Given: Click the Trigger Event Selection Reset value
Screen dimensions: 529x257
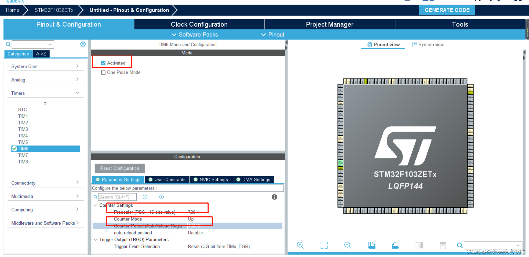Looking at the screenshot, I should 219,246.
